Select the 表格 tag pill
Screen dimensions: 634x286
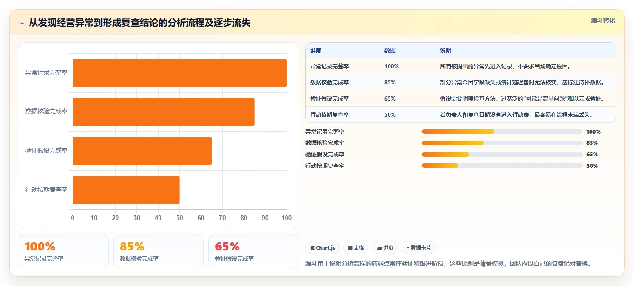click(x=356, y=248)
